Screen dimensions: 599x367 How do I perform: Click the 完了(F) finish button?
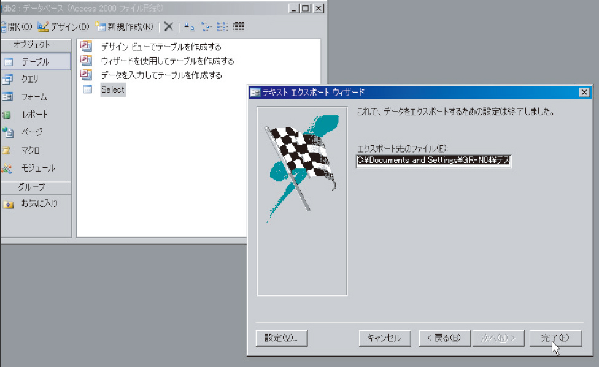(x=555, y=338)
